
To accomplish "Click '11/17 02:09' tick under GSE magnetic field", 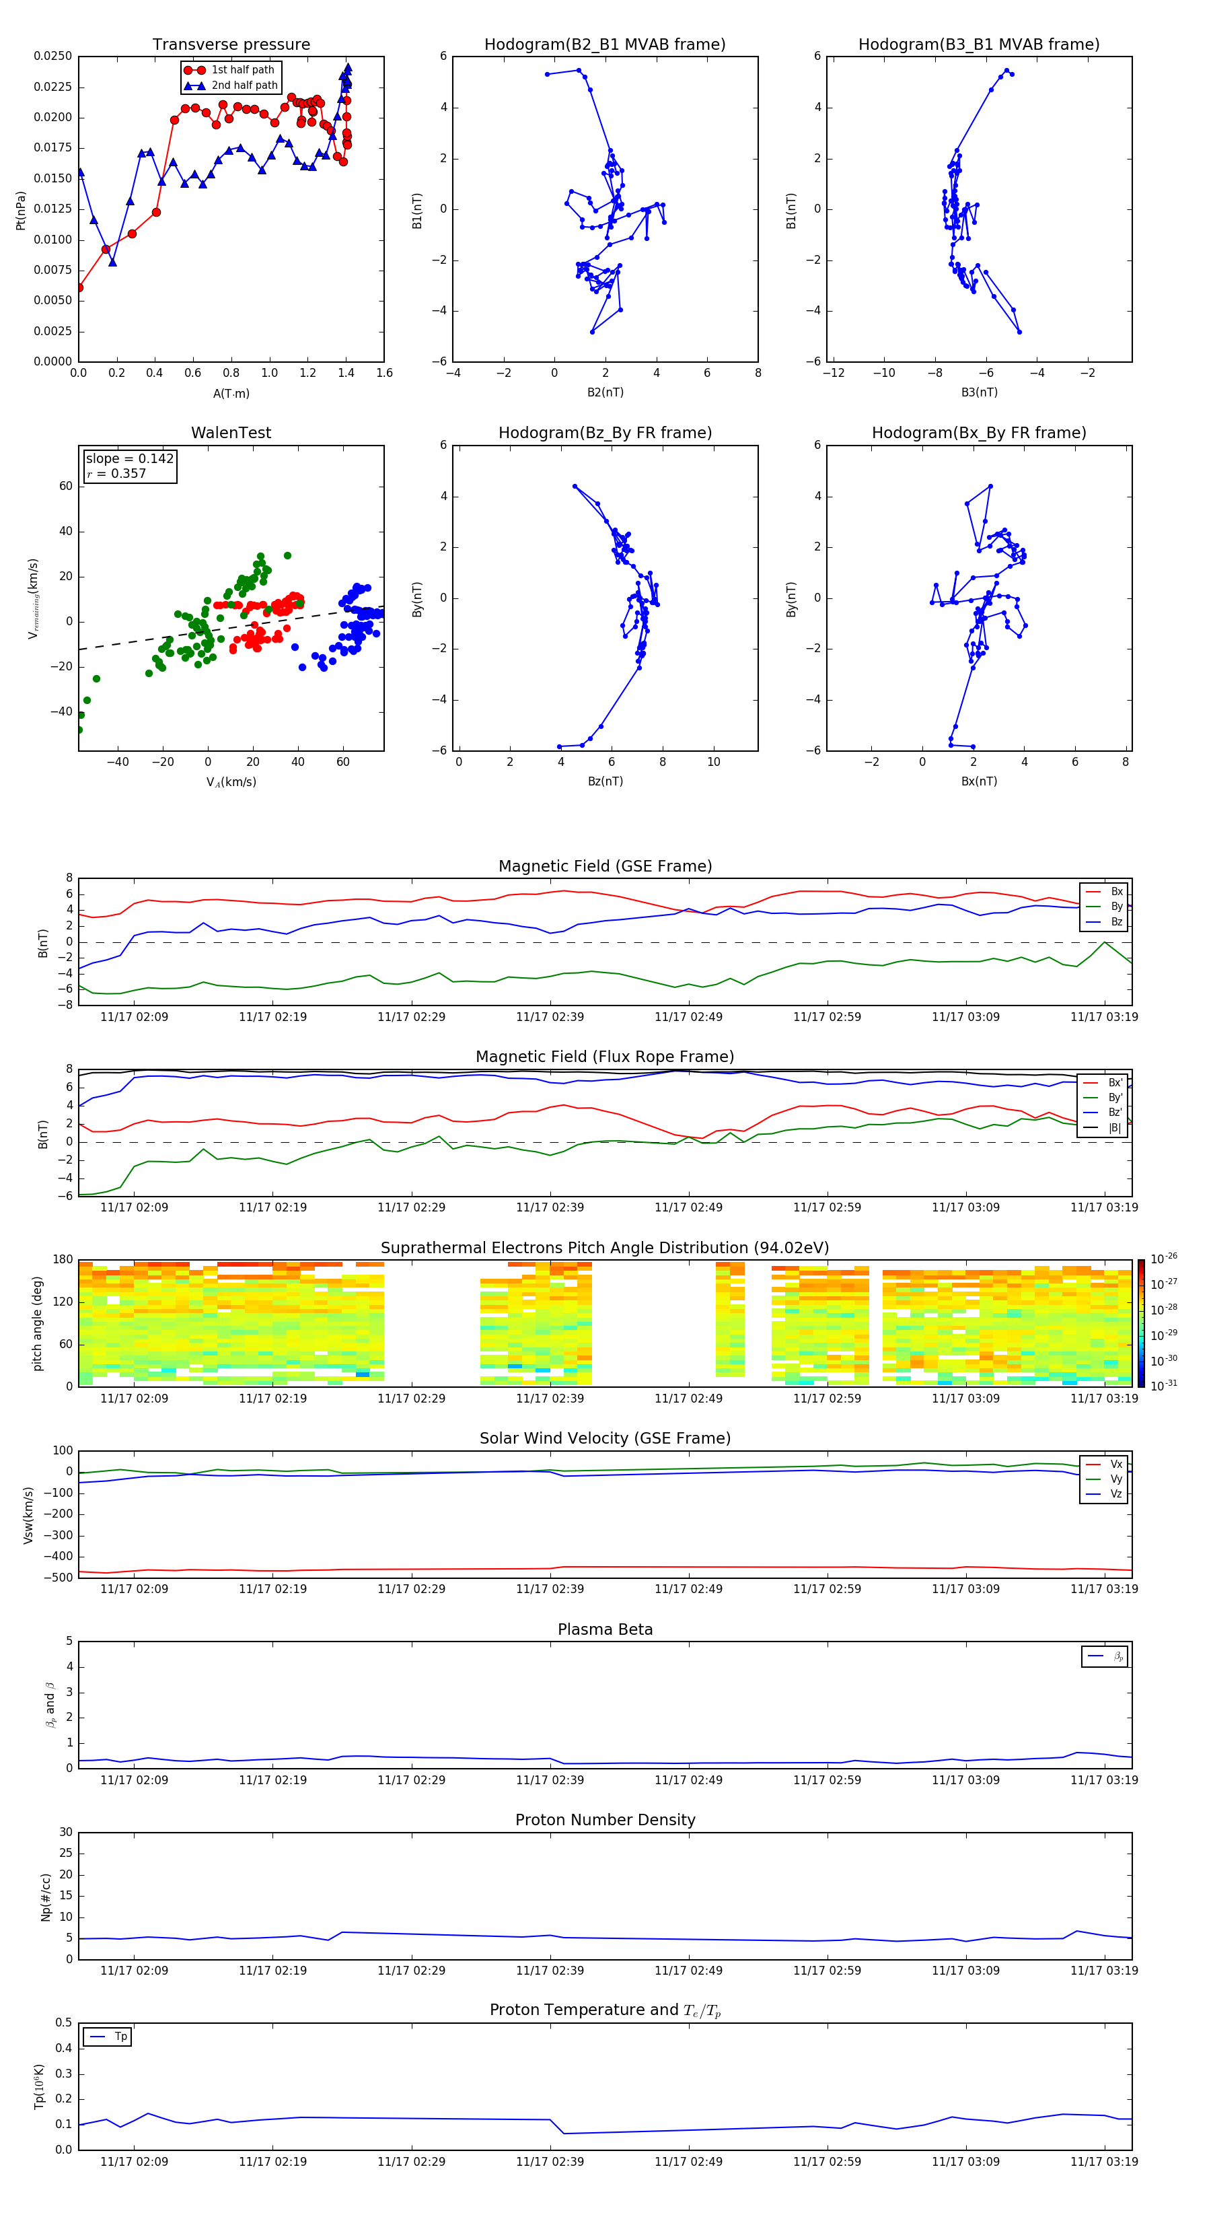I will (134, 1016).
